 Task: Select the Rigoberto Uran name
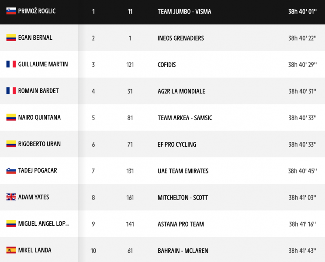tap(39, 144)
